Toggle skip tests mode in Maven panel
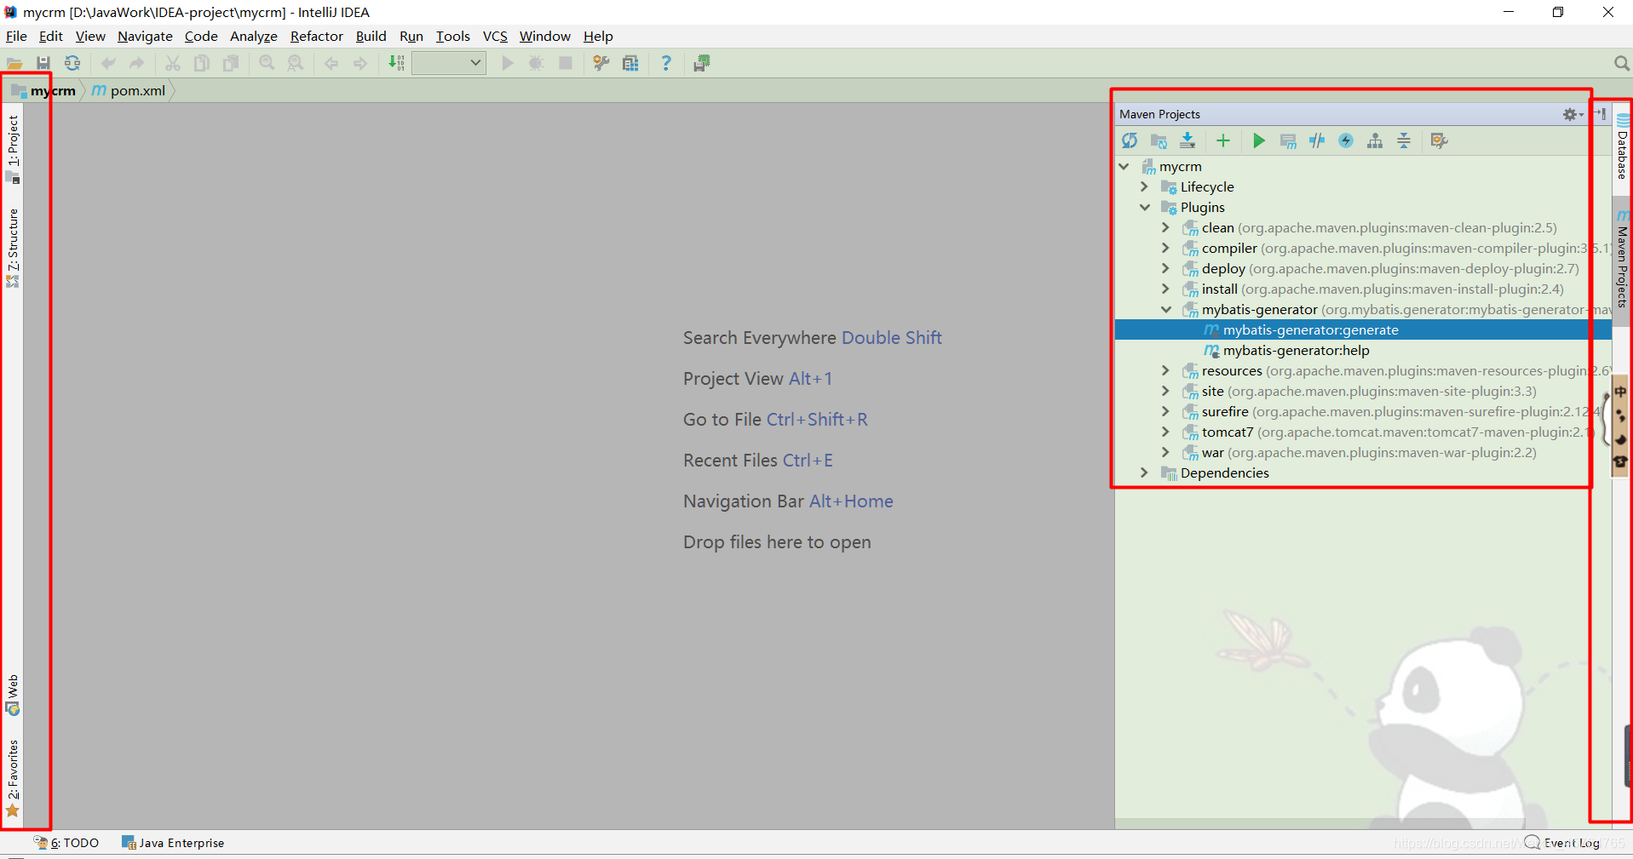 (1346, 140)
